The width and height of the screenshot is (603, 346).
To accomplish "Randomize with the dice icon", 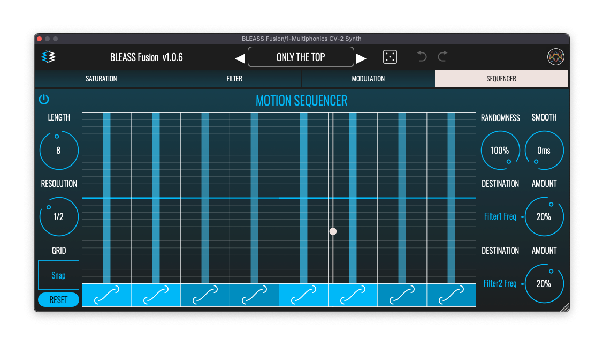I will coord(390,57).
